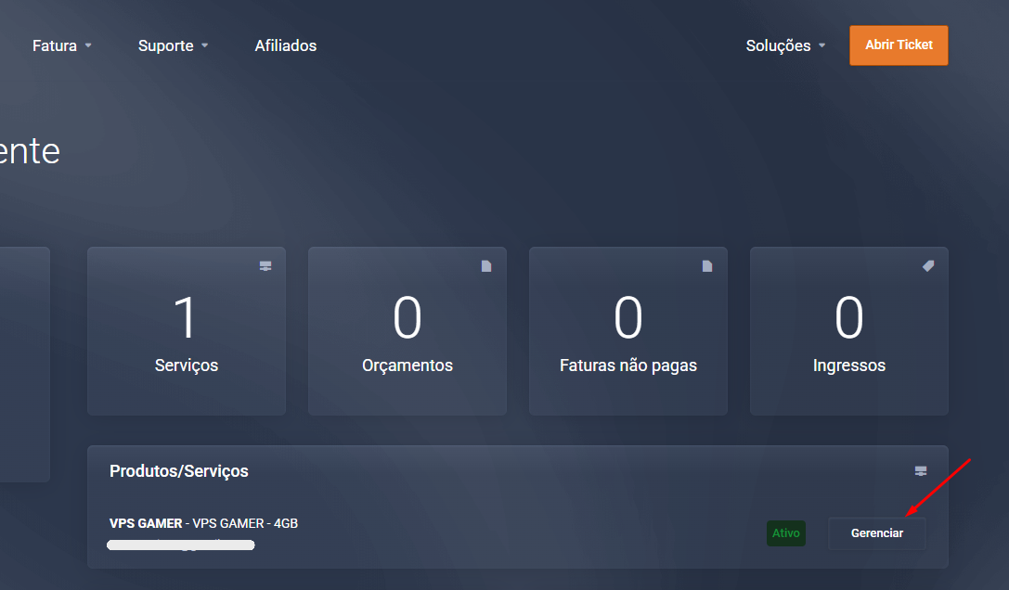1009x590 pixels.
Task: Click the server icon in Produtos/Serviços header
Action: (x=921, y=471)
